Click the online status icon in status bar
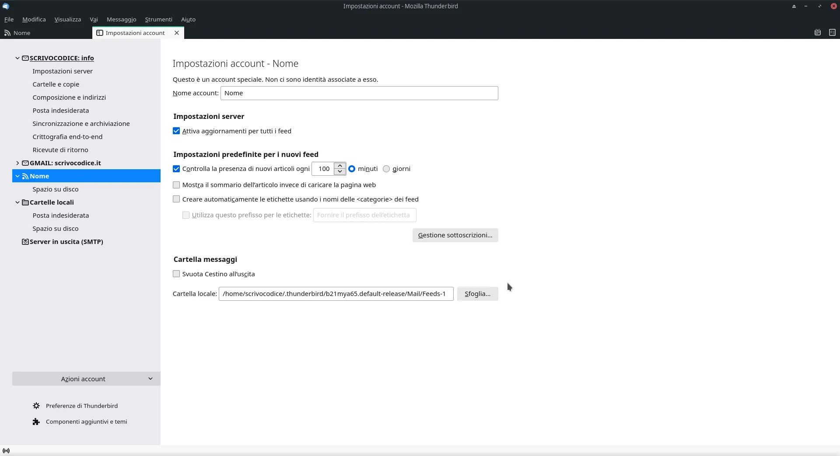Image resolution: width=840 pixels, height=456 pixels. [6, 451]
